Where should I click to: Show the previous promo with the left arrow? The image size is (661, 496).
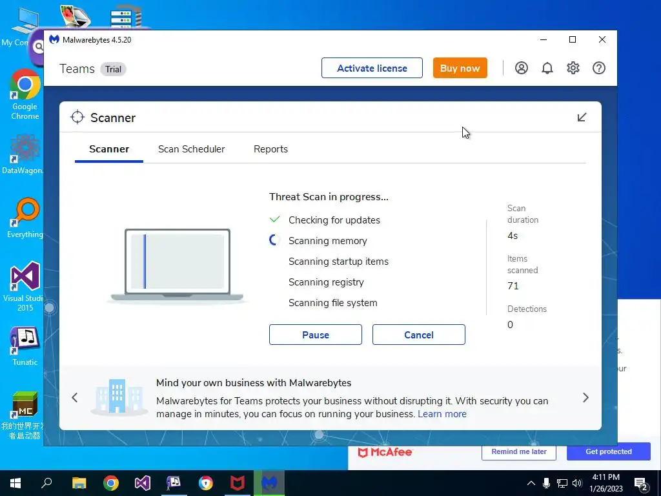click(75, 397)
